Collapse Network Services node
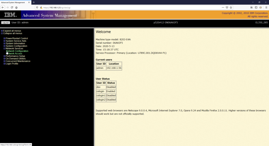269x146 pixels. click(x=4, y=49)
